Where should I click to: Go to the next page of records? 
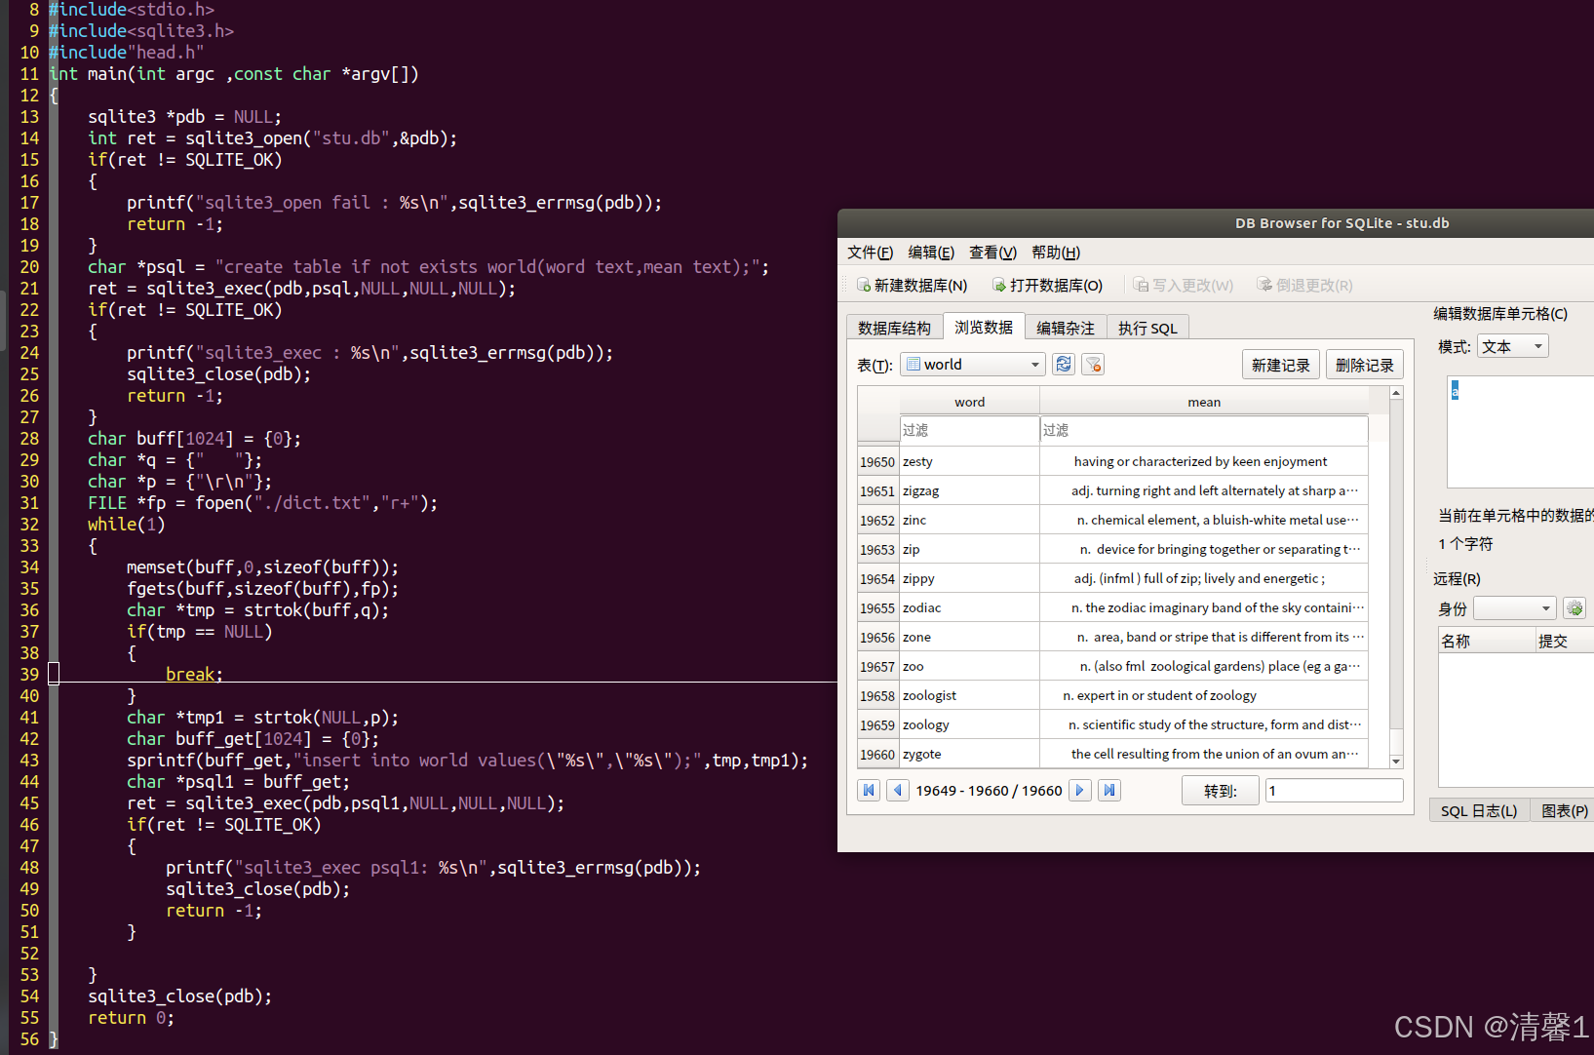coord(1079,790)
